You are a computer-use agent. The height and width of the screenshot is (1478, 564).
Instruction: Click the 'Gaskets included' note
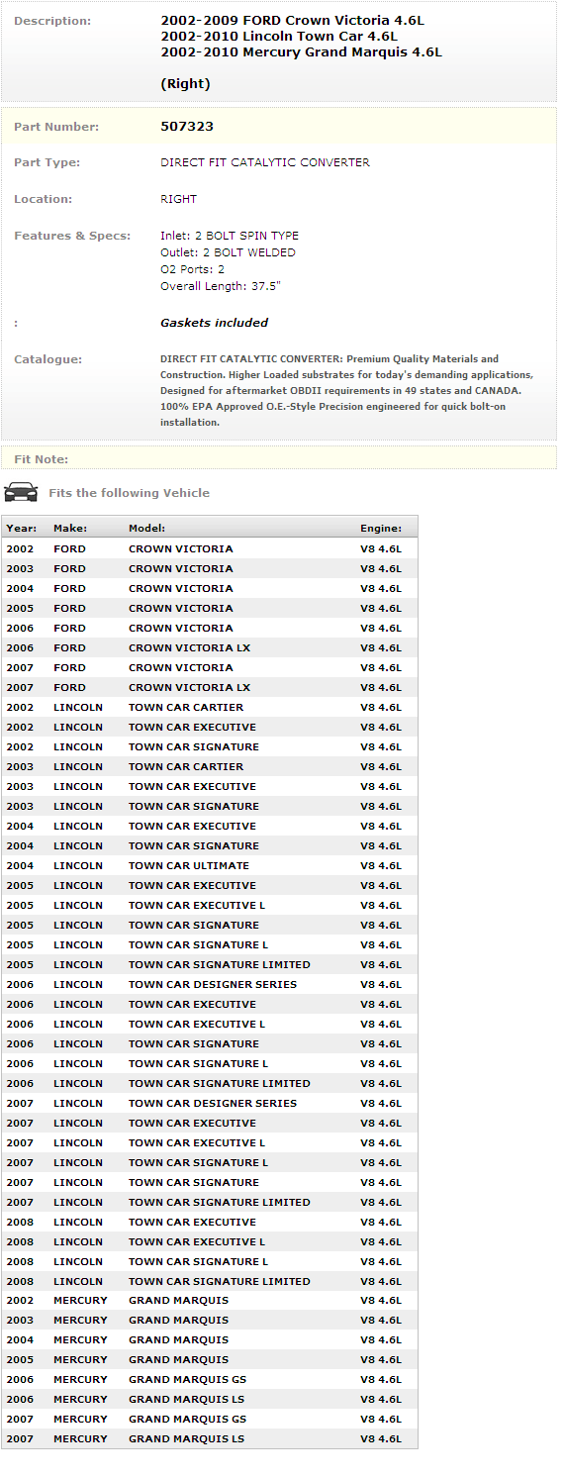coord(214,323)
